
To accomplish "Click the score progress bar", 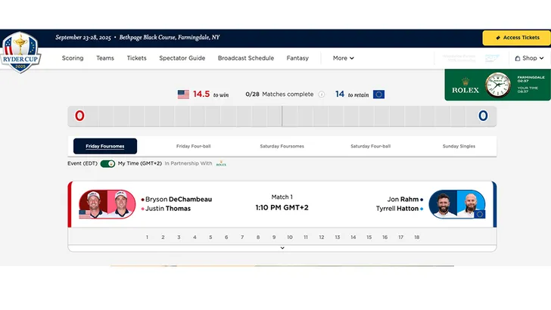I will pyautogui.click(x=282, y=116).
